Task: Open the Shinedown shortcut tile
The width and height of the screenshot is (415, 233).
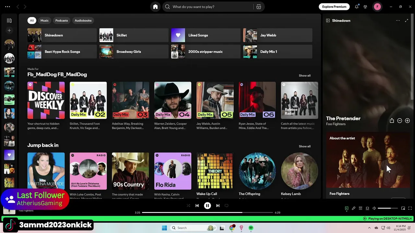Action: coord(62,35)
